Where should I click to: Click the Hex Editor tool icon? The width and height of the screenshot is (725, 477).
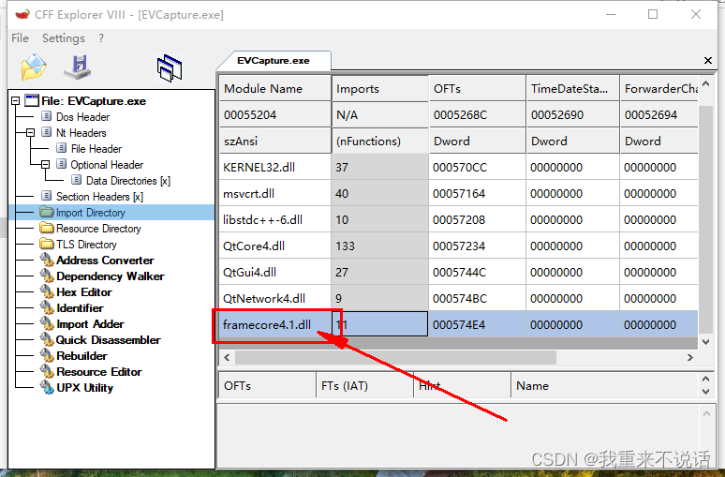(47, 292)
